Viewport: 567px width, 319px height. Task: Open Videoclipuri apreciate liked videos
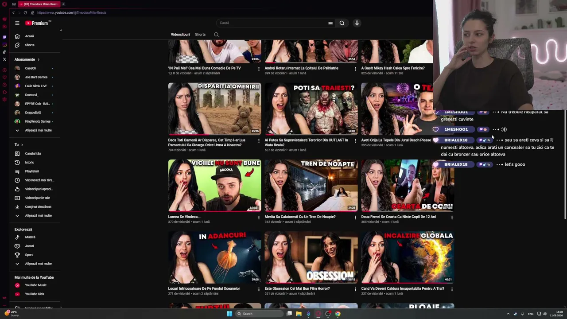[35, 189]
